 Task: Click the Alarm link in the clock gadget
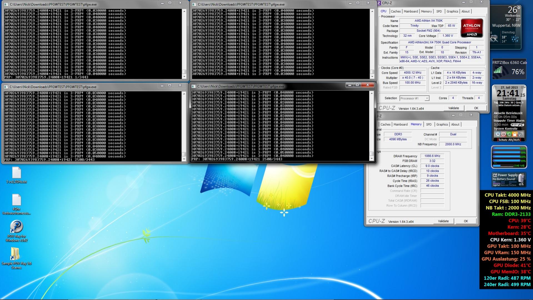click(x=520, y=121)
